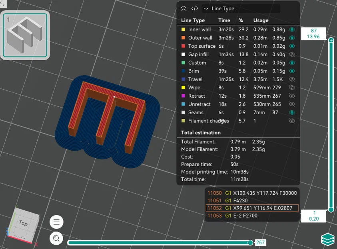The image size is (337, 249).
Task: Click Unretract light blue color swatch
Action: 183,104
